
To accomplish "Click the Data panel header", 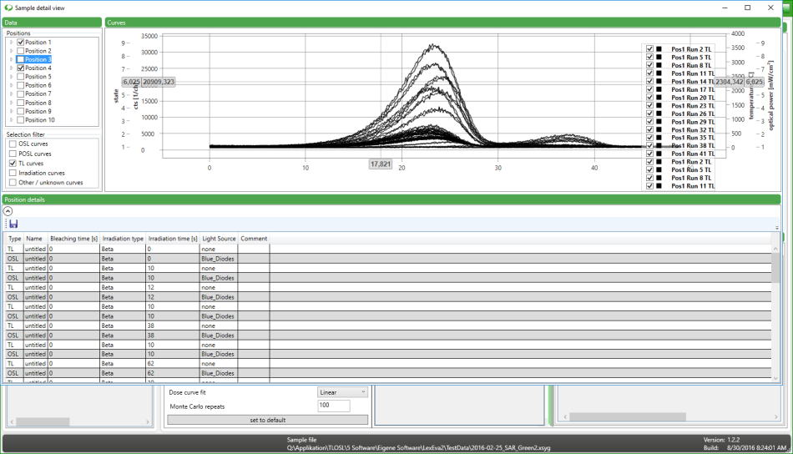I will coord(52,23).
